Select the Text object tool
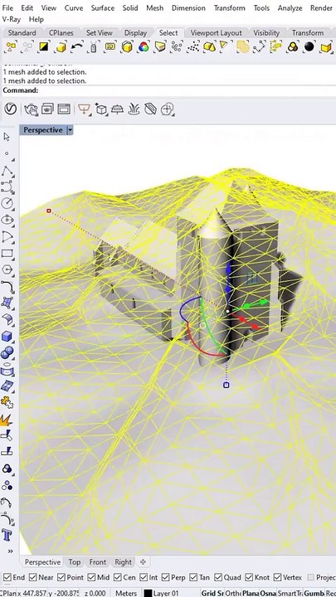 click(x=7, y=535)
